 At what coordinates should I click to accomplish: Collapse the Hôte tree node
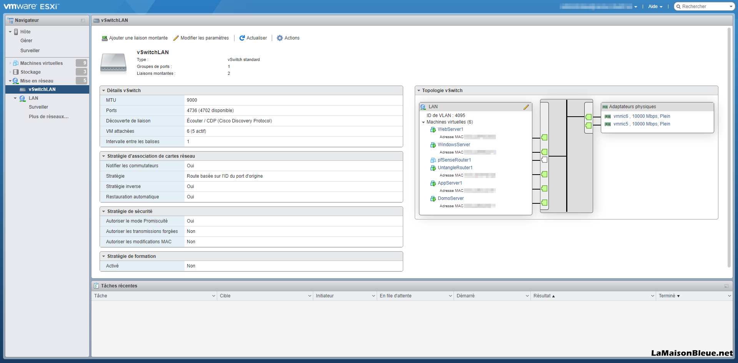[x=10, y=32]
